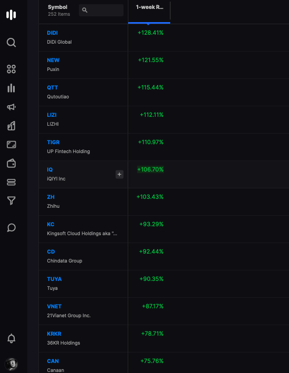Screen dimensions: 289x373
Task: Select the ZH Zhihu row
Action: [164, 201]
